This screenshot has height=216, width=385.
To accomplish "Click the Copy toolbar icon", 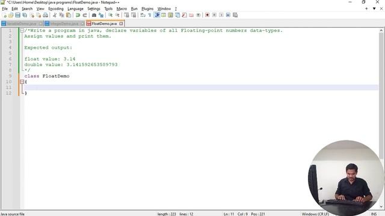I will (x=61, y=15).
